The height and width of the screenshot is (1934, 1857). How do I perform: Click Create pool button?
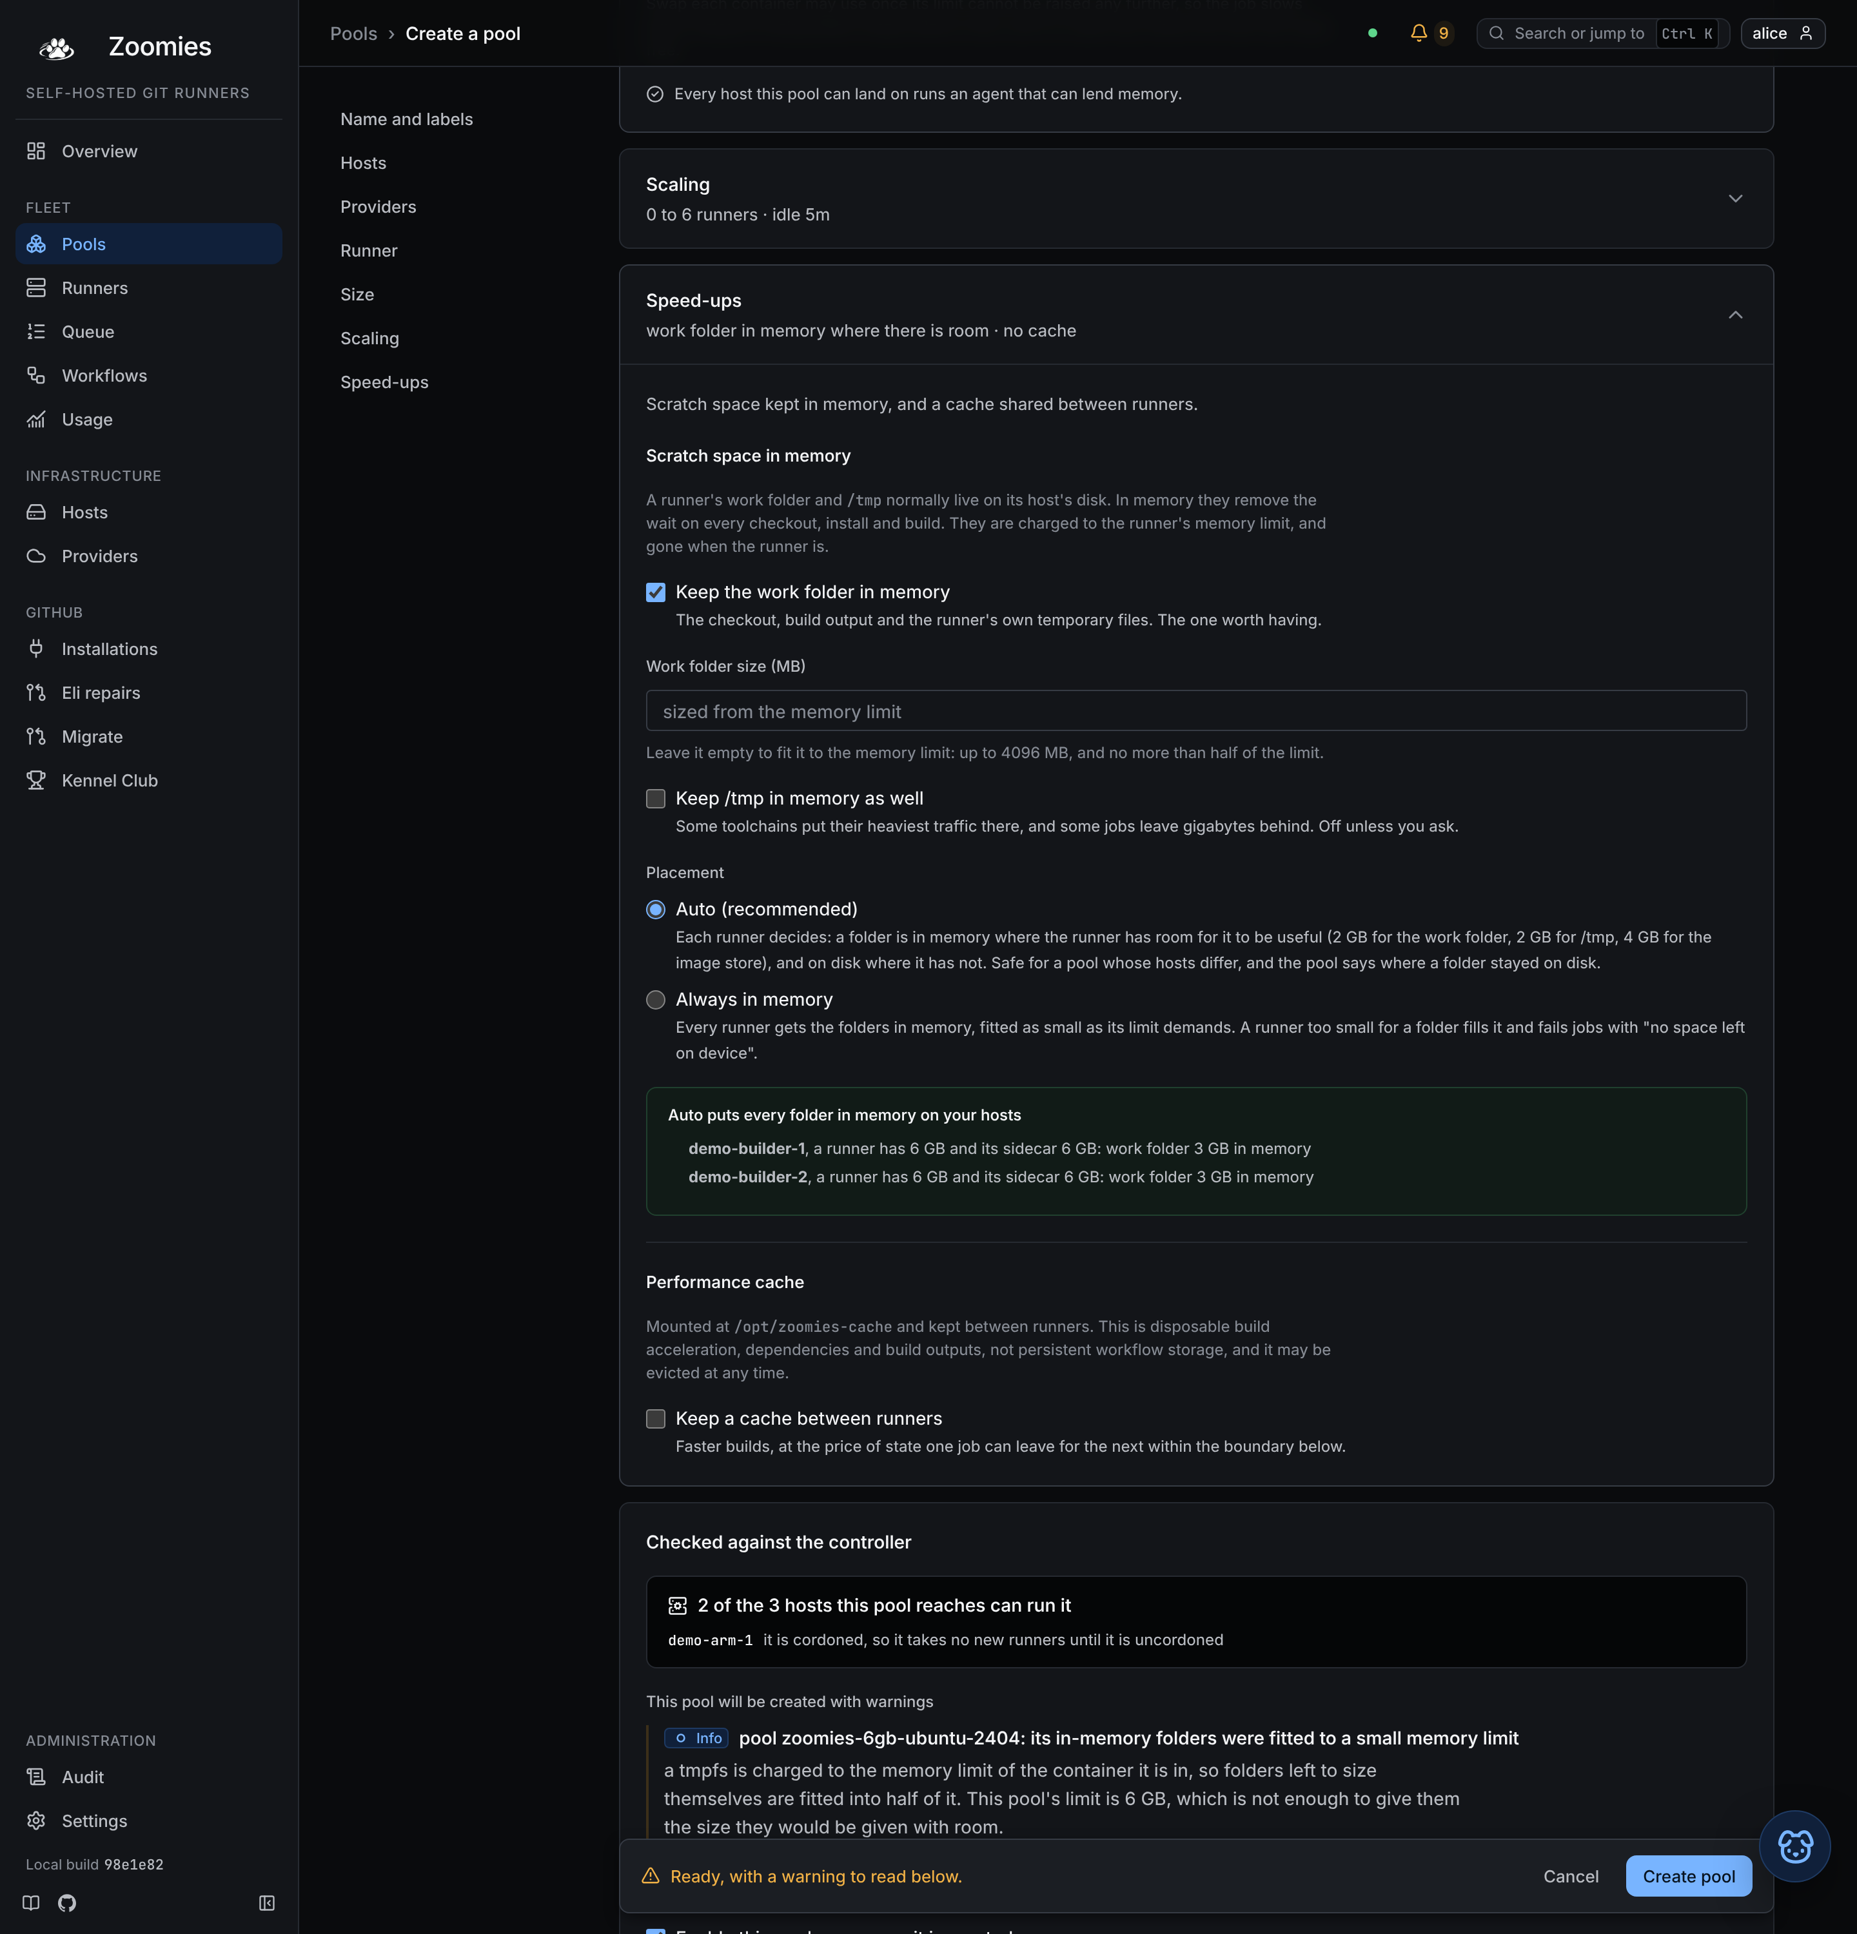(1688, 1876)
